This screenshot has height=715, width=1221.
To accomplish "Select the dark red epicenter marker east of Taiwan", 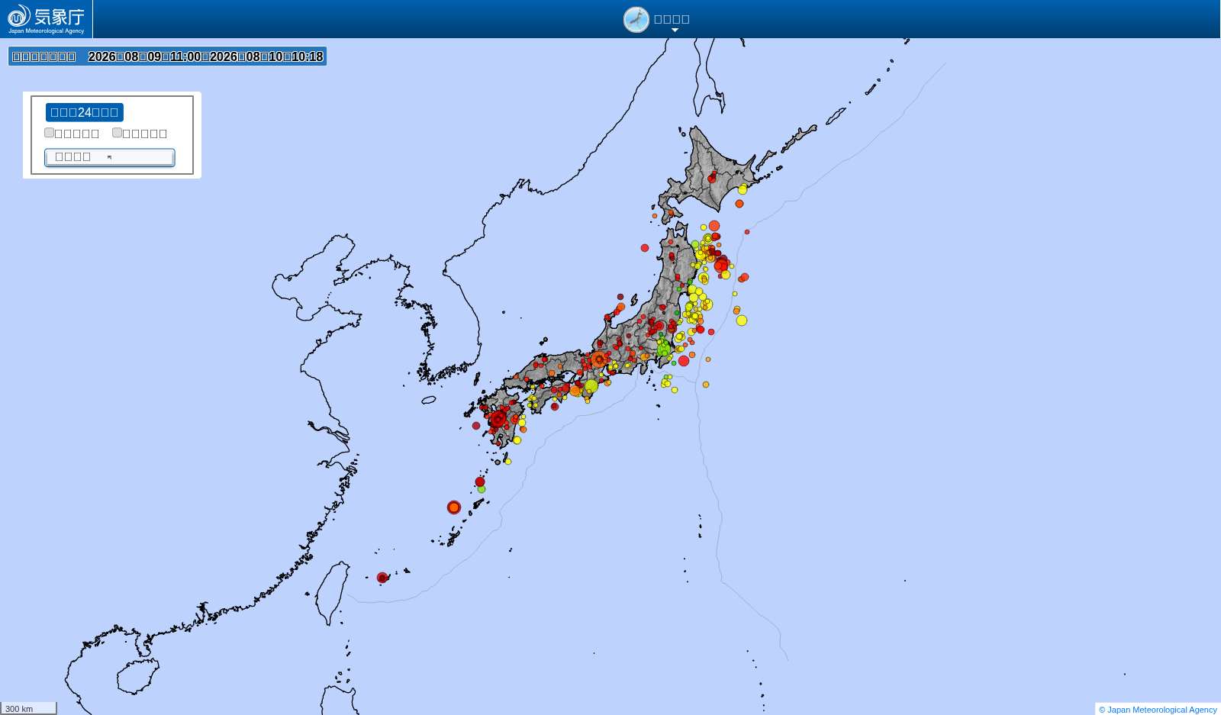I will coord(382,578).
